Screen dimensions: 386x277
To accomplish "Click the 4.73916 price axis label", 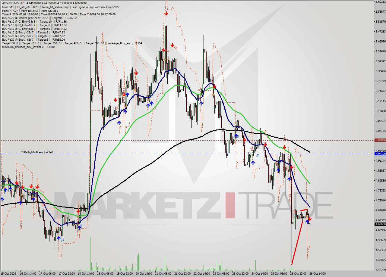I will click(381, 201).
